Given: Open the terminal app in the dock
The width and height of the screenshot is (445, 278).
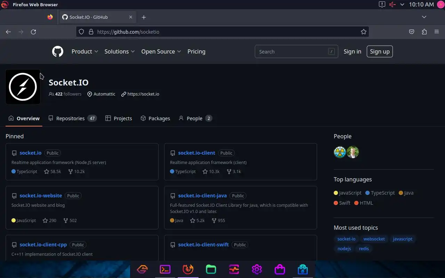Looking at the screenshot, I should [165, 269].
